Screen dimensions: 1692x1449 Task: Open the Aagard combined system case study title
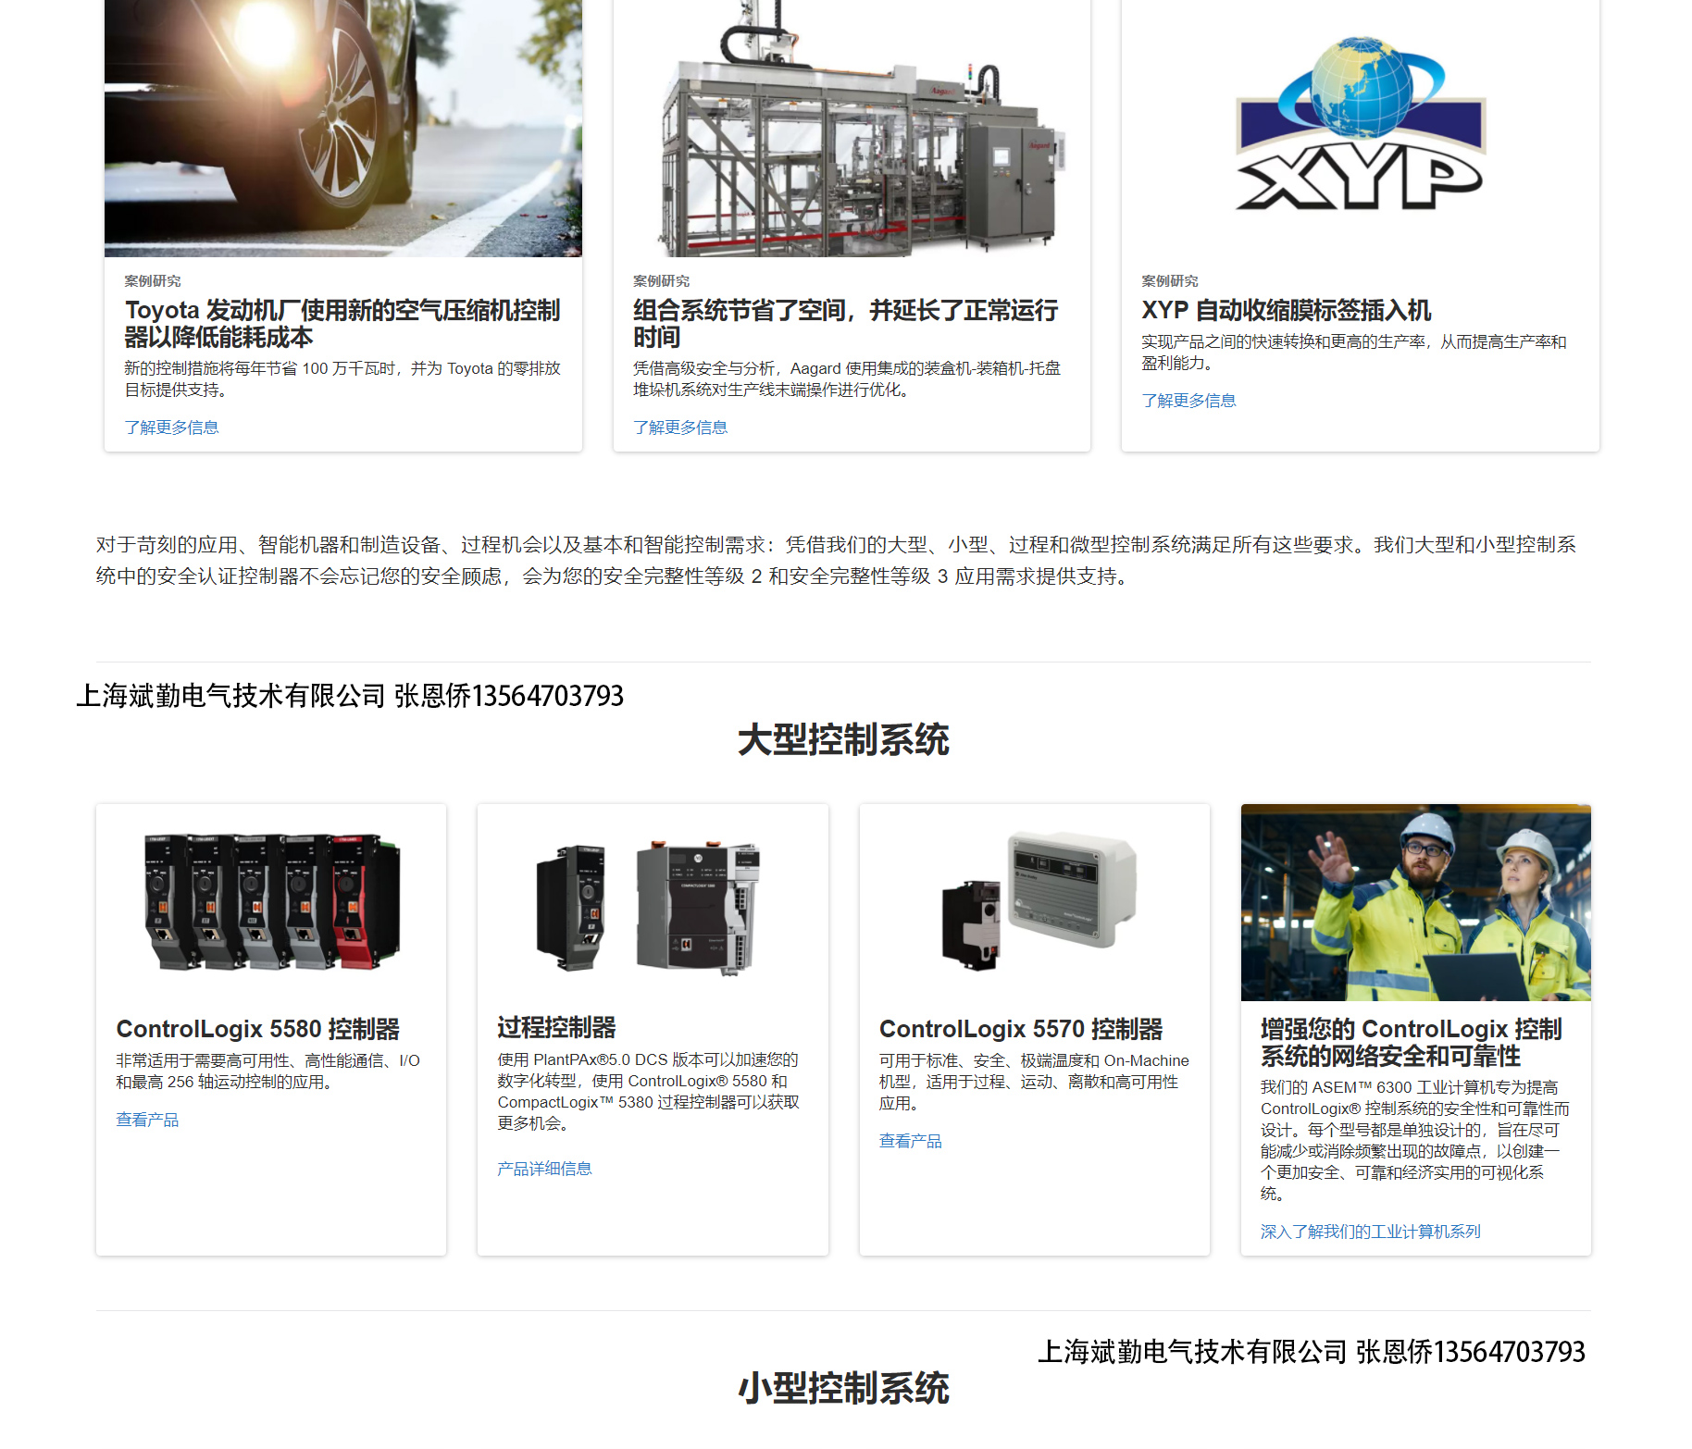coord(846,323)
